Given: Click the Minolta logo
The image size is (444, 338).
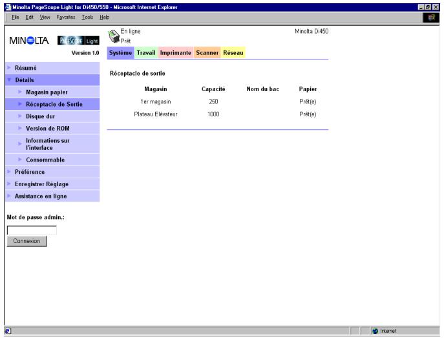Looking at the screenshot, I should 29,41.
